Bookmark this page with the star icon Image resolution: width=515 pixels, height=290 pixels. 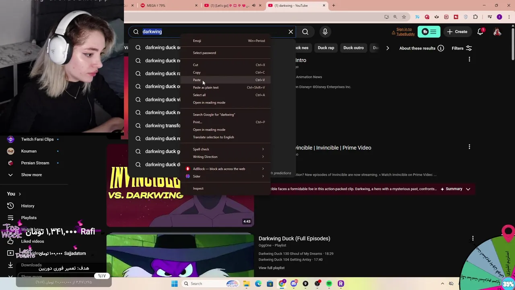click(x=404, y=17)
